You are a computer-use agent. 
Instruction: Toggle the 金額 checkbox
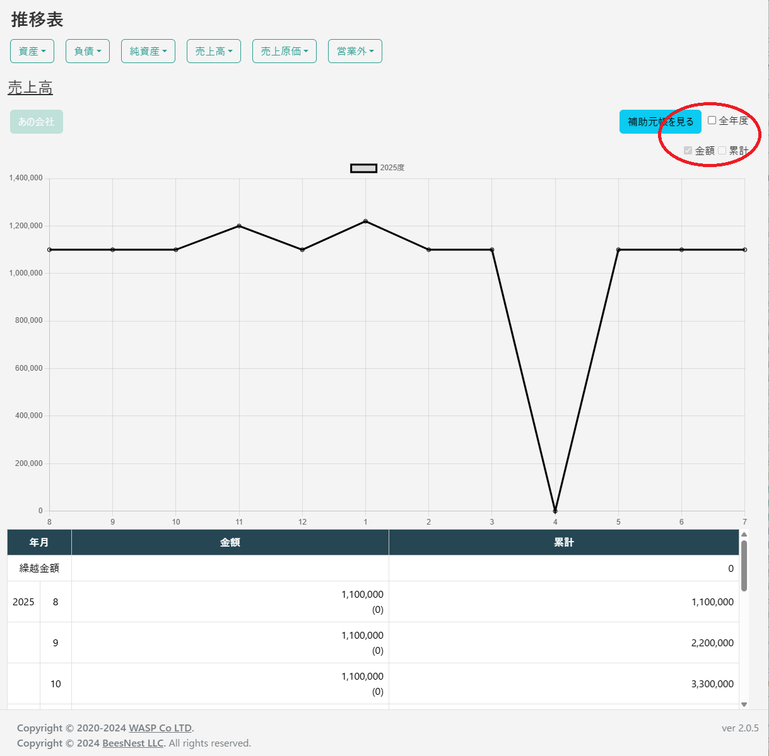[688, 150]
